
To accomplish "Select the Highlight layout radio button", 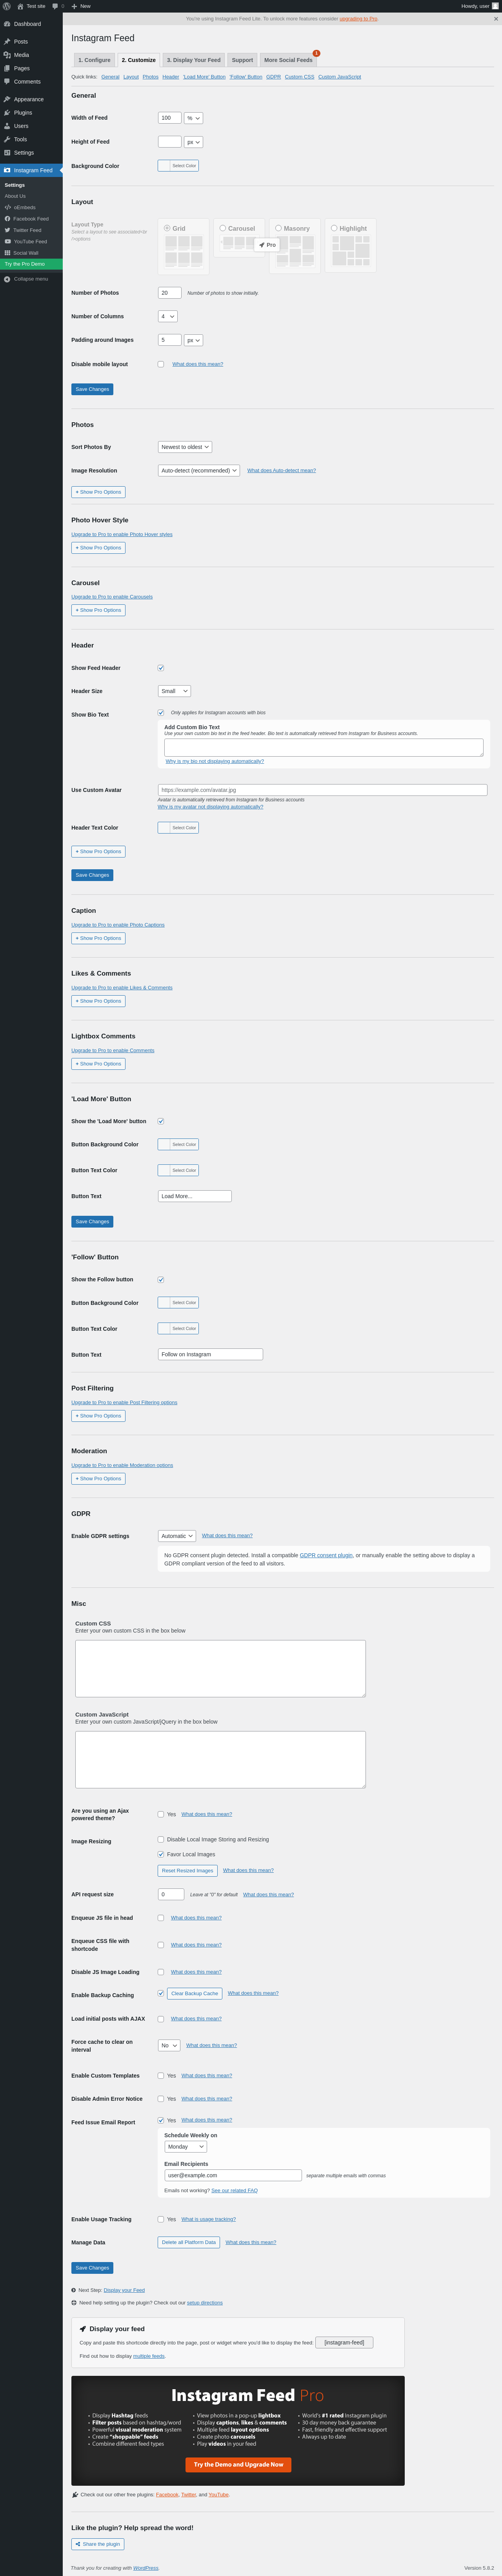I will click(334, 228).
